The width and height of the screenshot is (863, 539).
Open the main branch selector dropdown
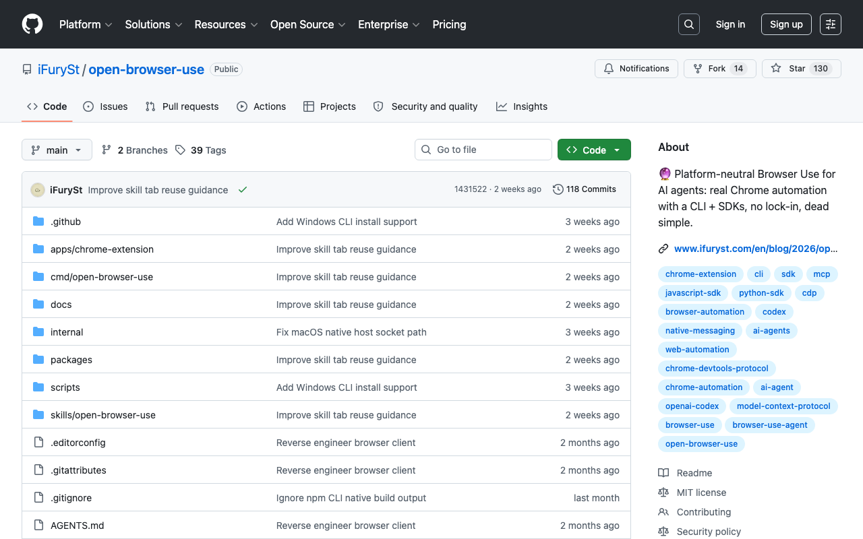[57, 150]
